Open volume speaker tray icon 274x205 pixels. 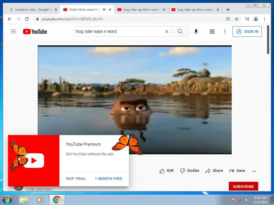coord(247,200)
